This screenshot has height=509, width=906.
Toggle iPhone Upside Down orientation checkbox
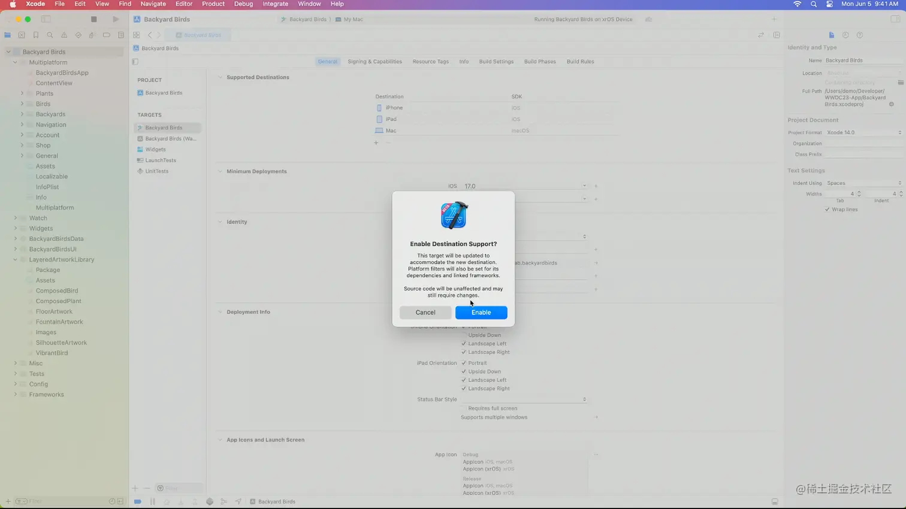pos(464,335)
